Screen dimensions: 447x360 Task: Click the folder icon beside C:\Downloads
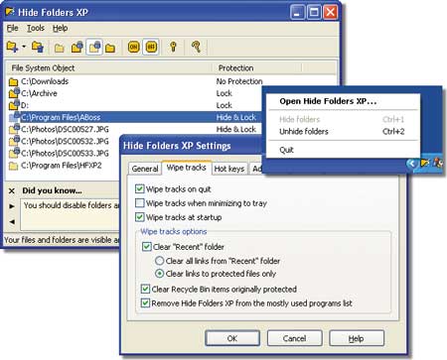pos(13,81)
